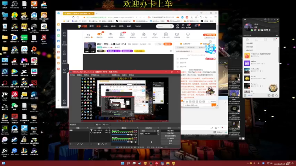Adjust transition duration stepper arrows
This screenshot has height=166, width=296.
pyautogui.click(x=158, y=134)
